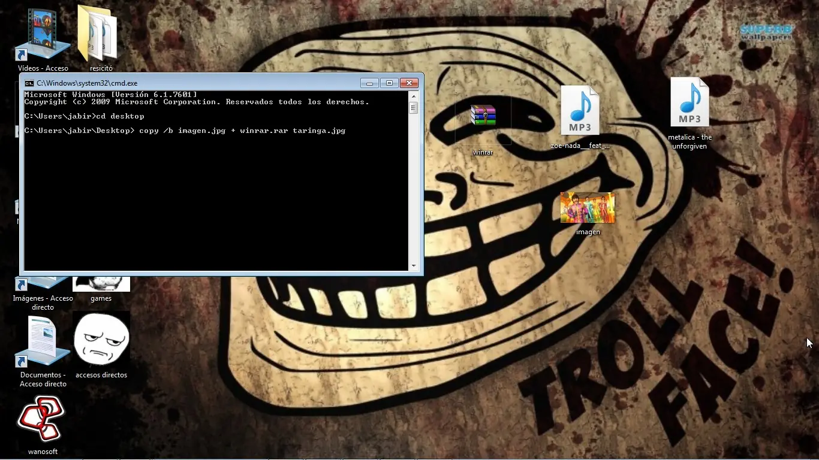Click the C:\Windows\system32\cmd.exe title text
The width and height of the screenshot is (819, 460).
87,83
